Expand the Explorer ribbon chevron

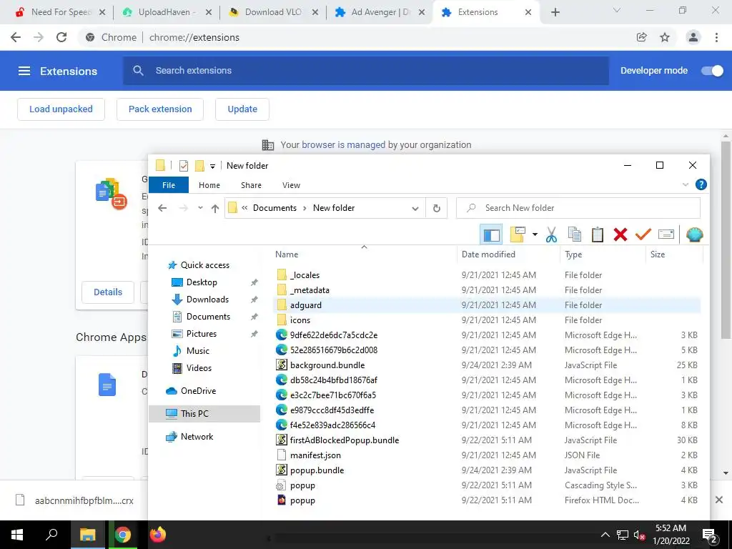tap(686, 184)
